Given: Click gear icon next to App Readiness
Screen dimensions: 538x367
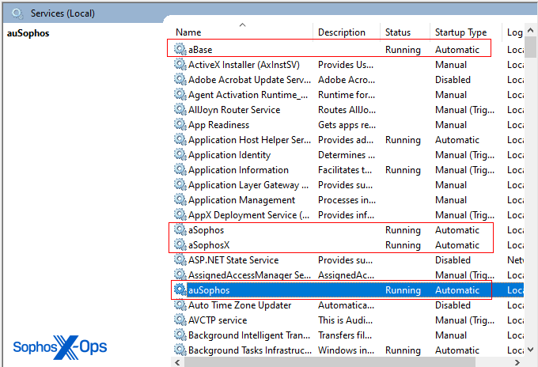Looking at the screenshot, I should point(180,124).
